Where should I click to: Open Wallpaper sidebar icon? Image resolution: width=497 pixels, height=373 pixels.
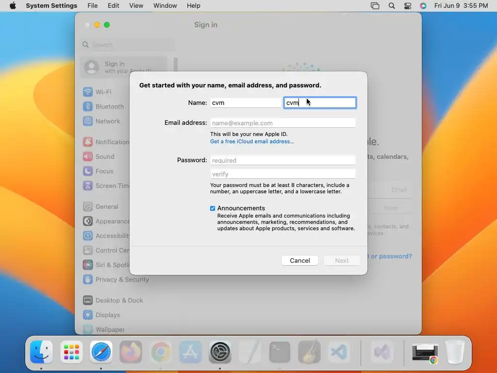(88, 330)
